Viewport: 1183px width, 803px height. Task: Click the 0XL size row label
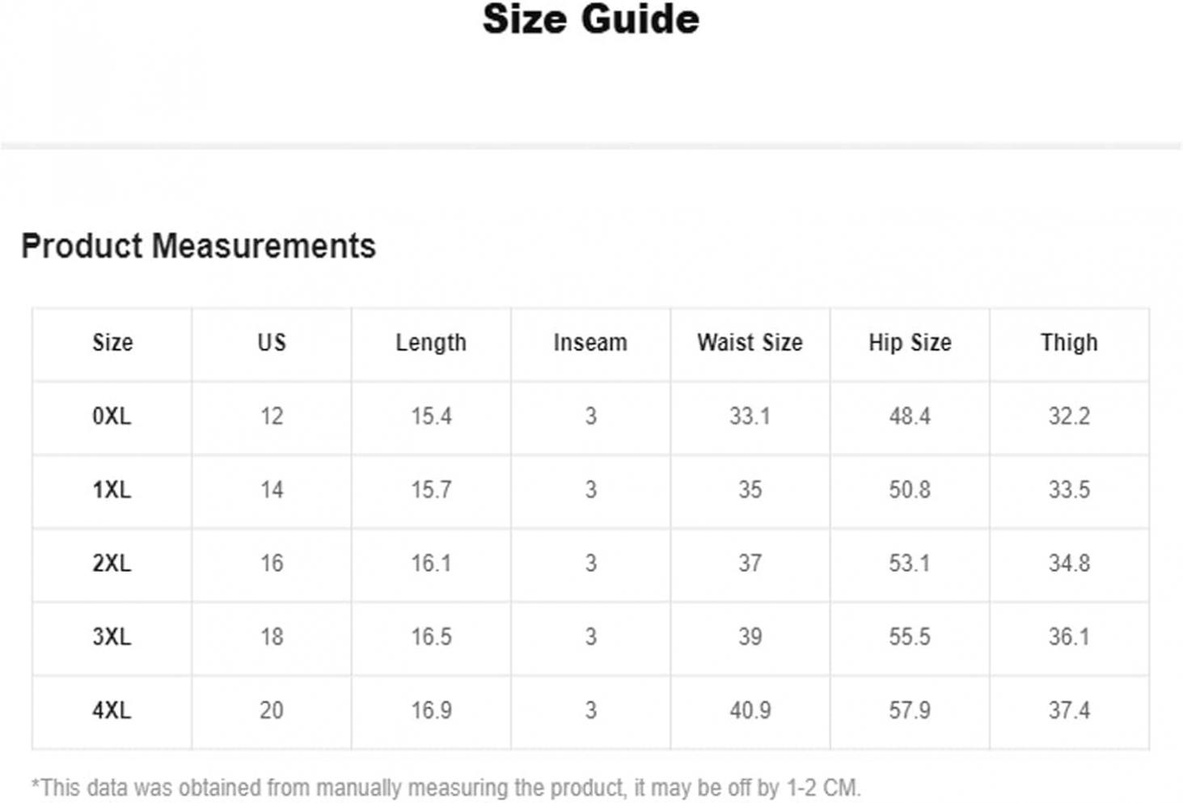[112, 416]
